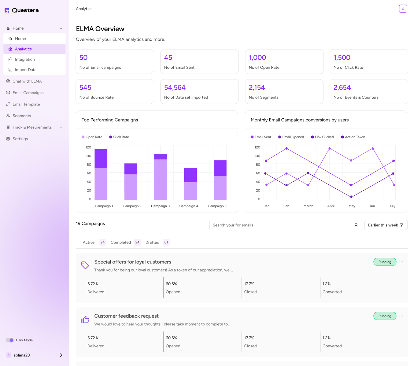Click the Search your for emails field
Viewport: 414px width, 366px height.
282,225
